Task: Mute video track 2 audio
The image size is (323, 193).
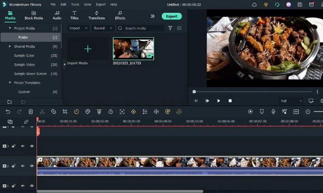Action: pos(23,166)
